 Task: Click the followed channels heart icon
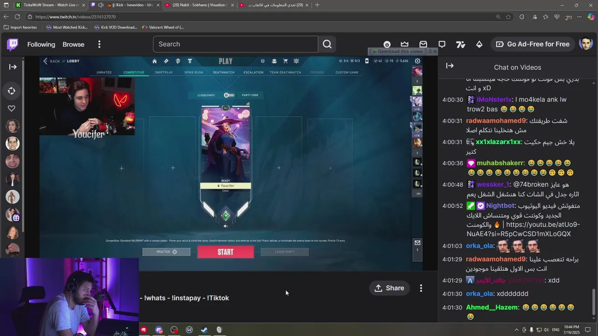(x=12, y=108)
